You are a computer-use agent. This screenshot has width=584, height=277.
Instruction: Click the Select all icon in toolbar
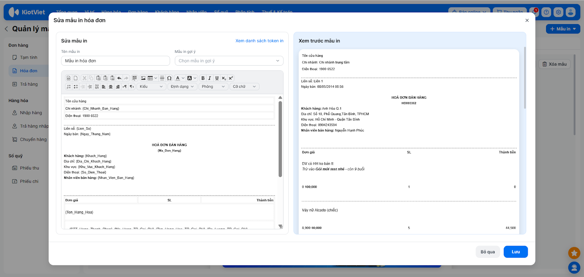pyautogui.click(x=134, y=78)
